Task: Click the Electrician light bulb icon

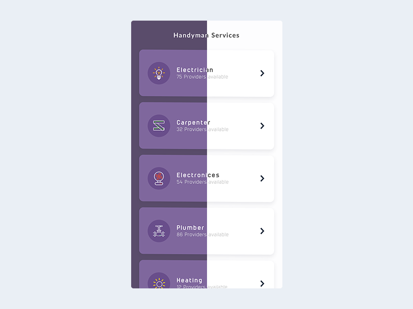Action: tap(159, 73)
